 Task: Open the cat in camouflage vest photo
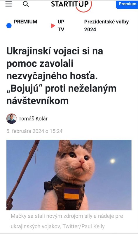[x=69, y=175]
